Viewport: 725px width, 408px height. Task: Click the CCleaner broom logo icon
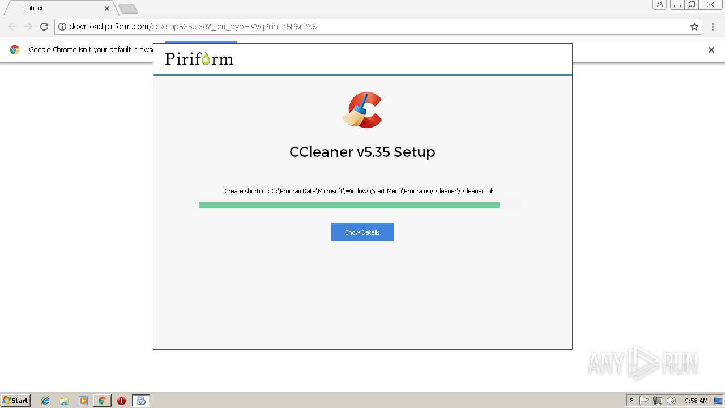tap(362, 110)
